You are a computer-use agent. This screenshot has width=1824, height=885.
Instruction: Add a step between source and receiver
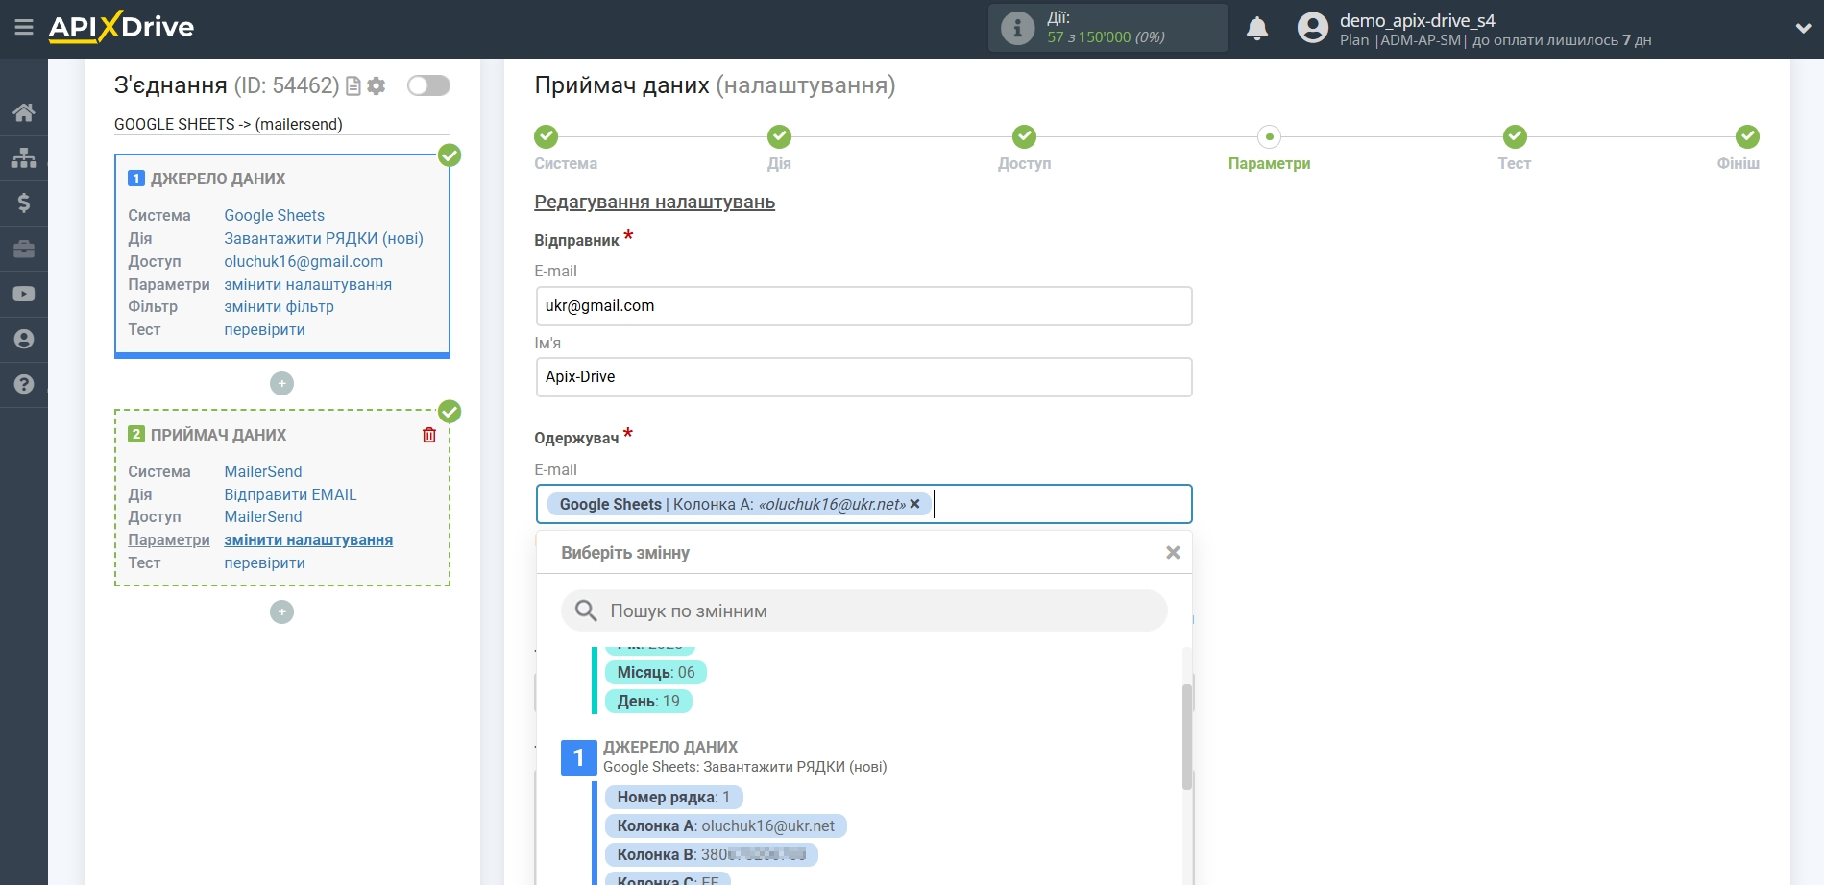pos(281,384)
